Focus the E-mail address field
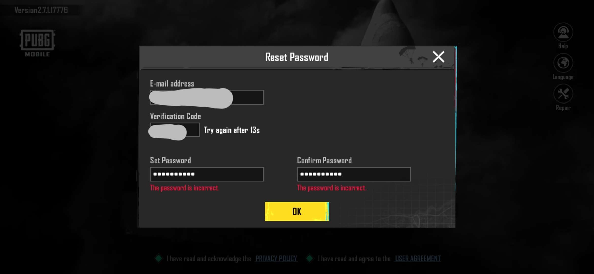The width and height of the screenshot is (594, 274). (x=207, y=97)
